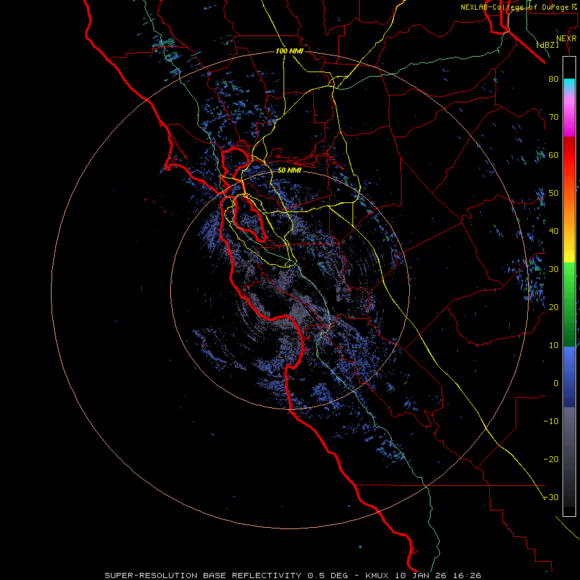Click the "60" value on the dBZ scale
This screenshot has width=580, height=580.
tap(554, 155)
